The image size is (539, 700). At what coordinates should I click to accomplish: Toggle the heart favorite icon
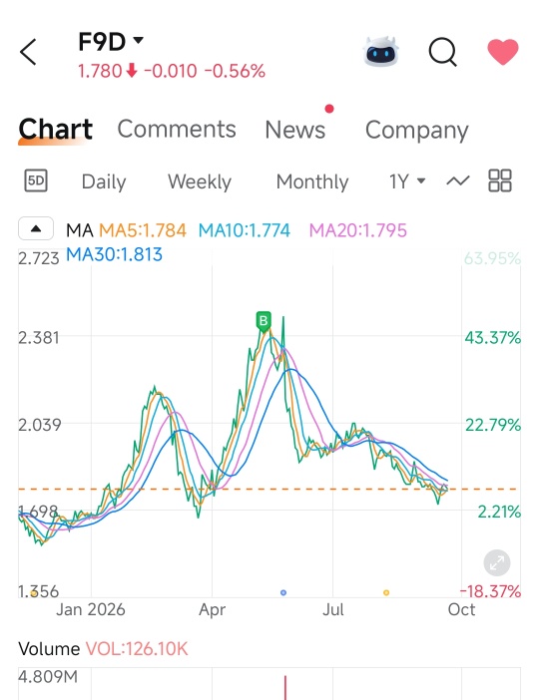point(503,51)
